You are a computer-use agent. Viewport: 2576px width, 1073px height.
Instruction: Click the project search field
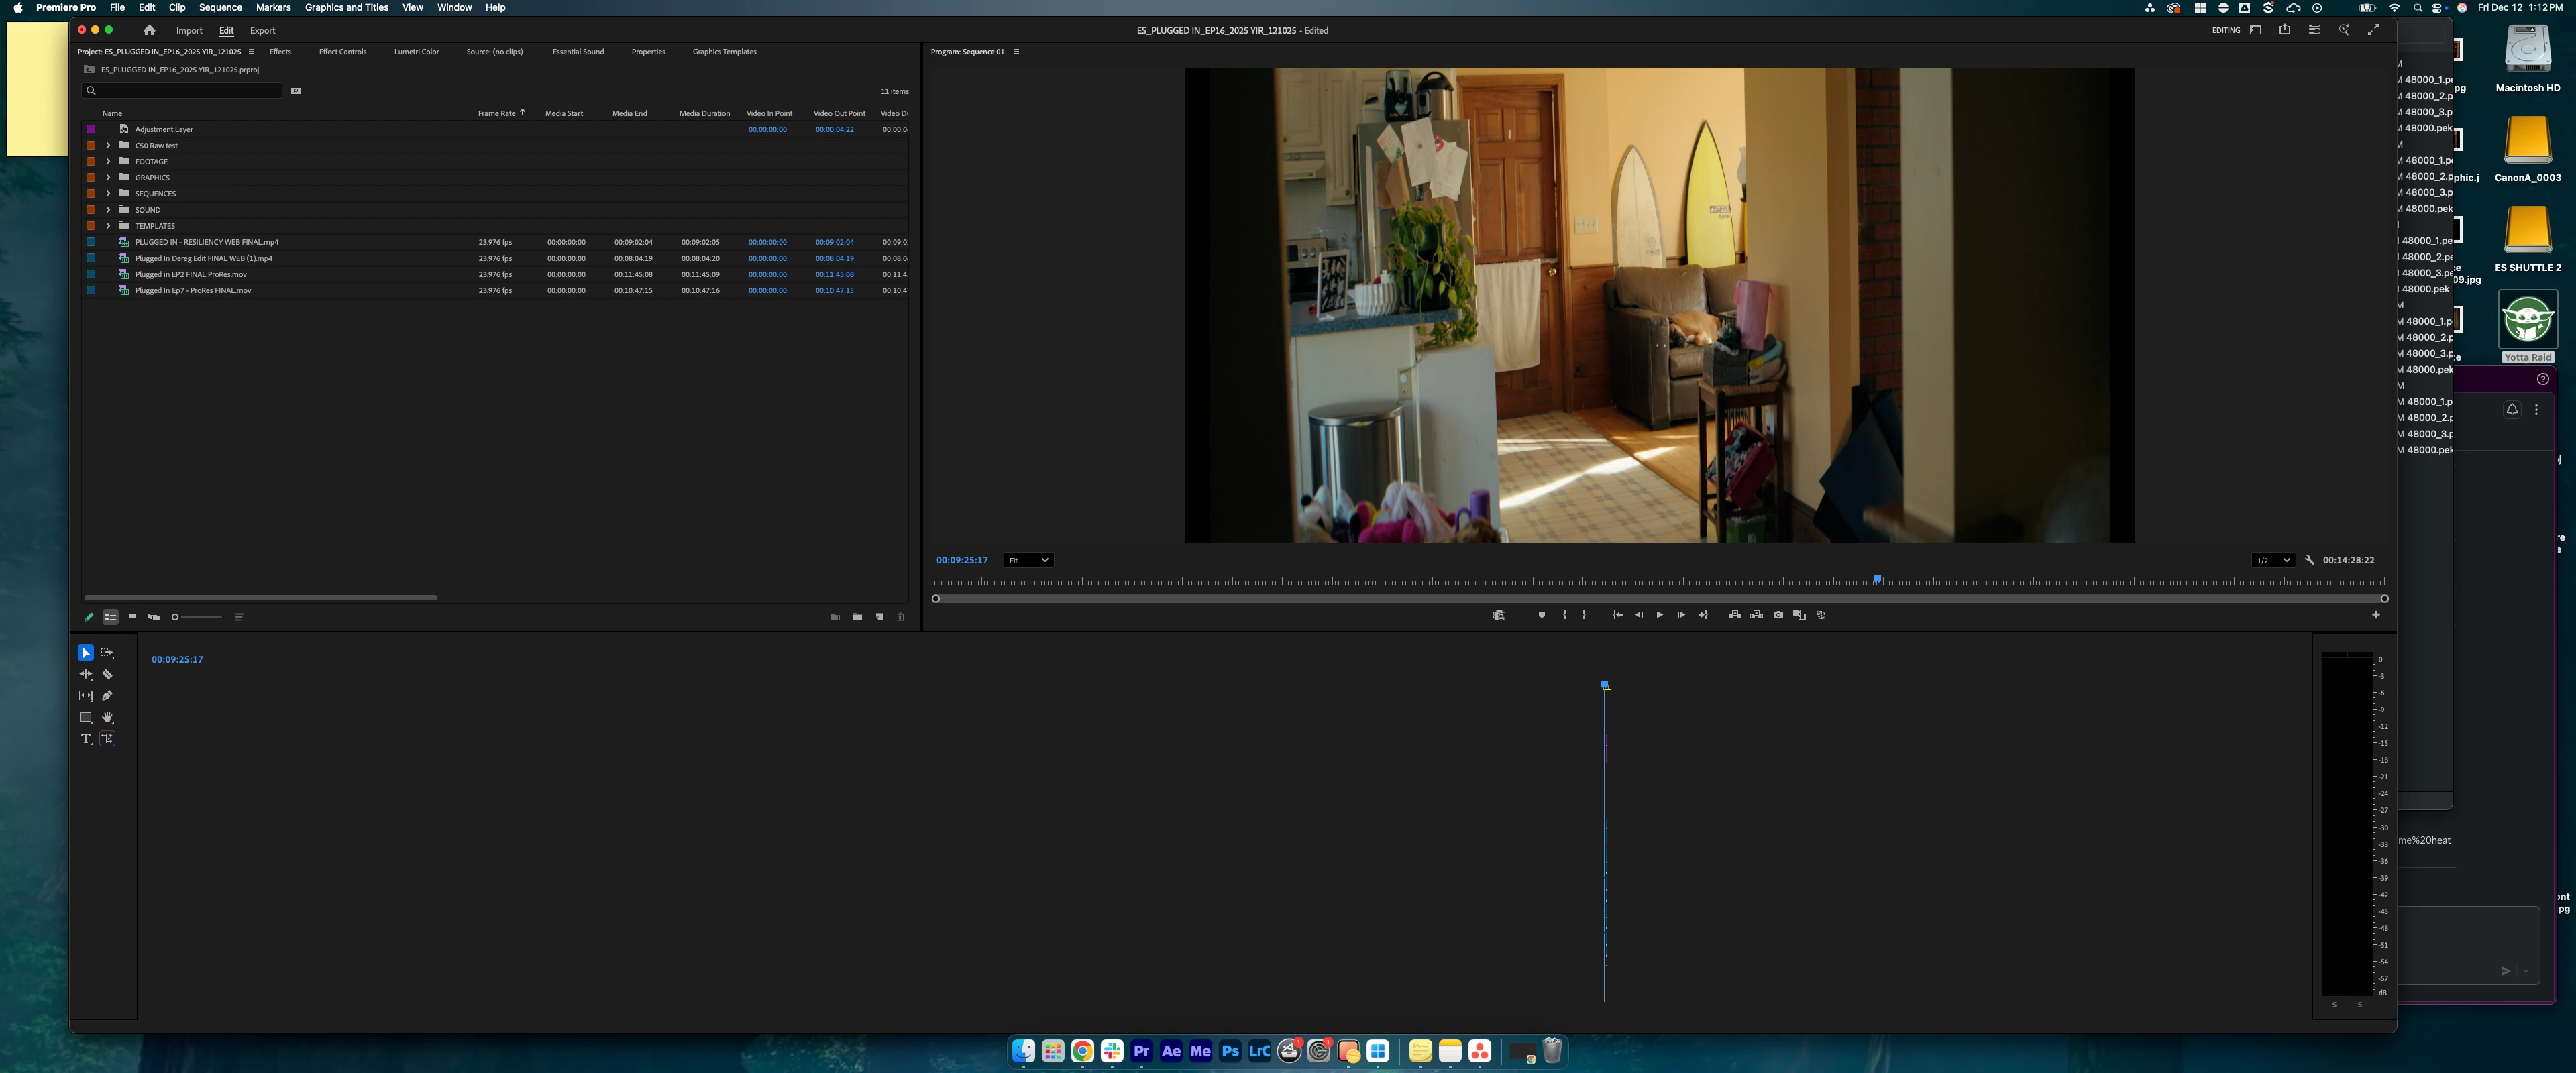(182, 91)
